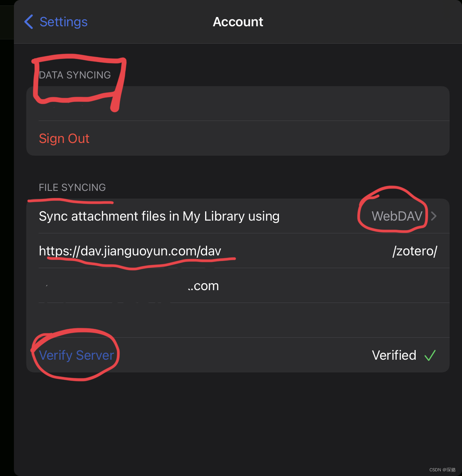
Task: Tap the https:// scheme prefix
Action: [x=59, y=251]
